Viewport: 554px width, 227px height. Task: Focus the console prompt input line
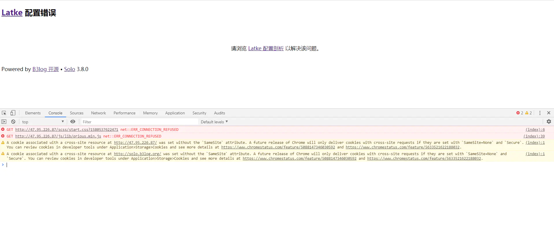[x=277, y=165]
